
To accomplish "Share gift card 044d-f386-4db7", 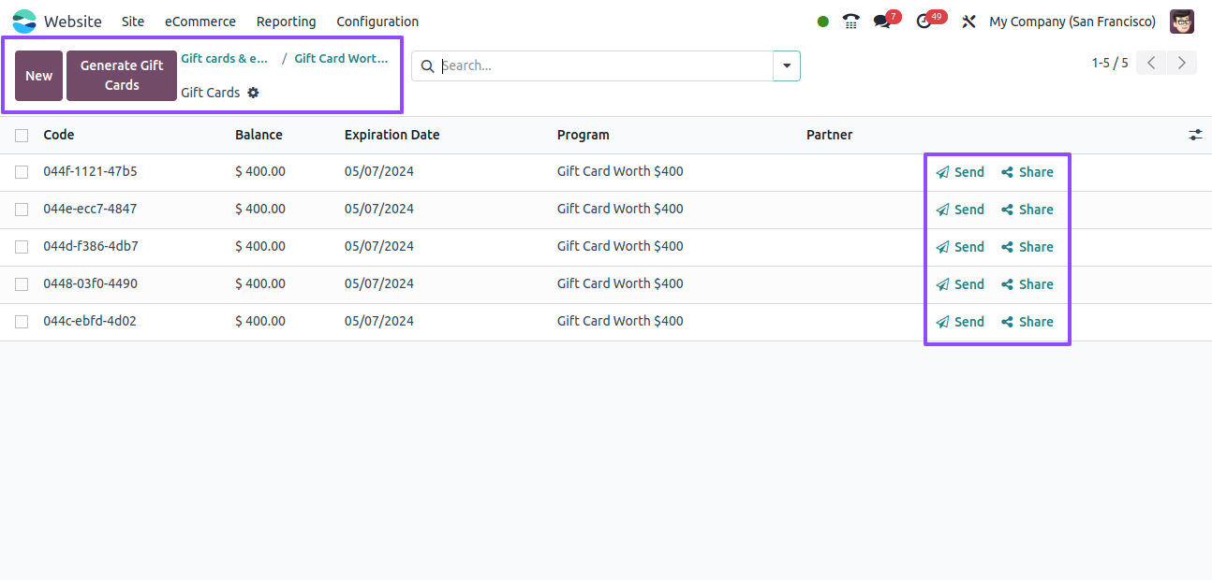I will click(x=1027, y=247).
